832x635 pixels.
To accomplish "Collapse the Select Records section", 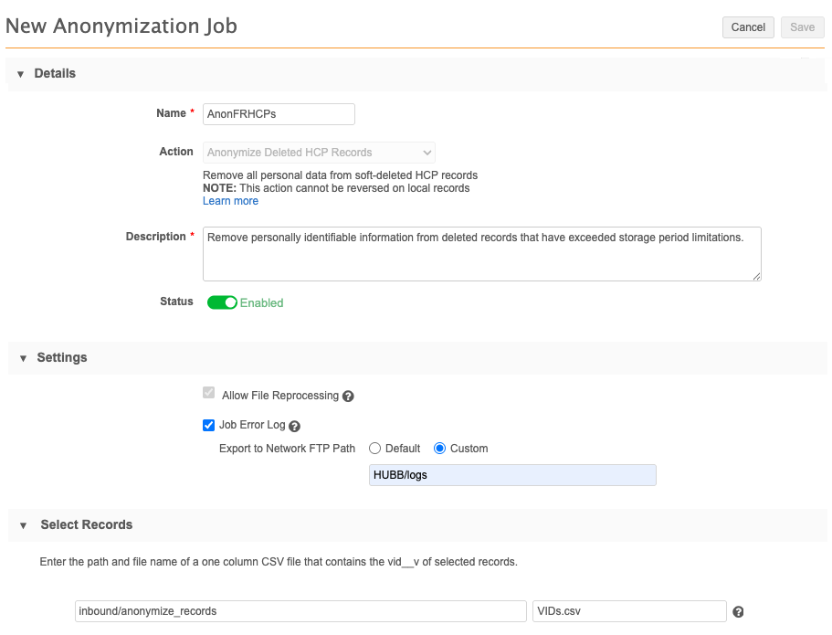I will 23,525.
